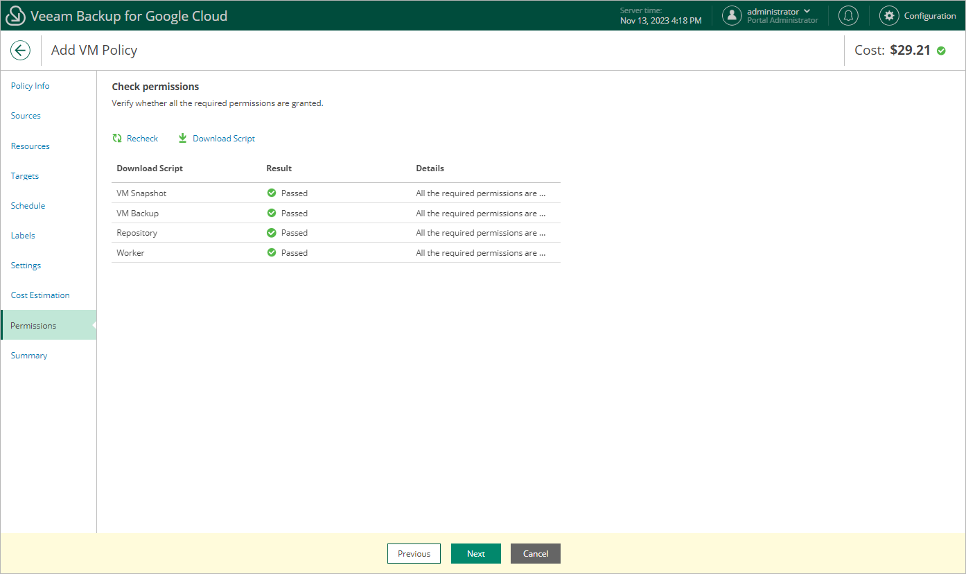Click the VM Snapshot details text
The image size is (966, 574).
[x=481, y=193]
